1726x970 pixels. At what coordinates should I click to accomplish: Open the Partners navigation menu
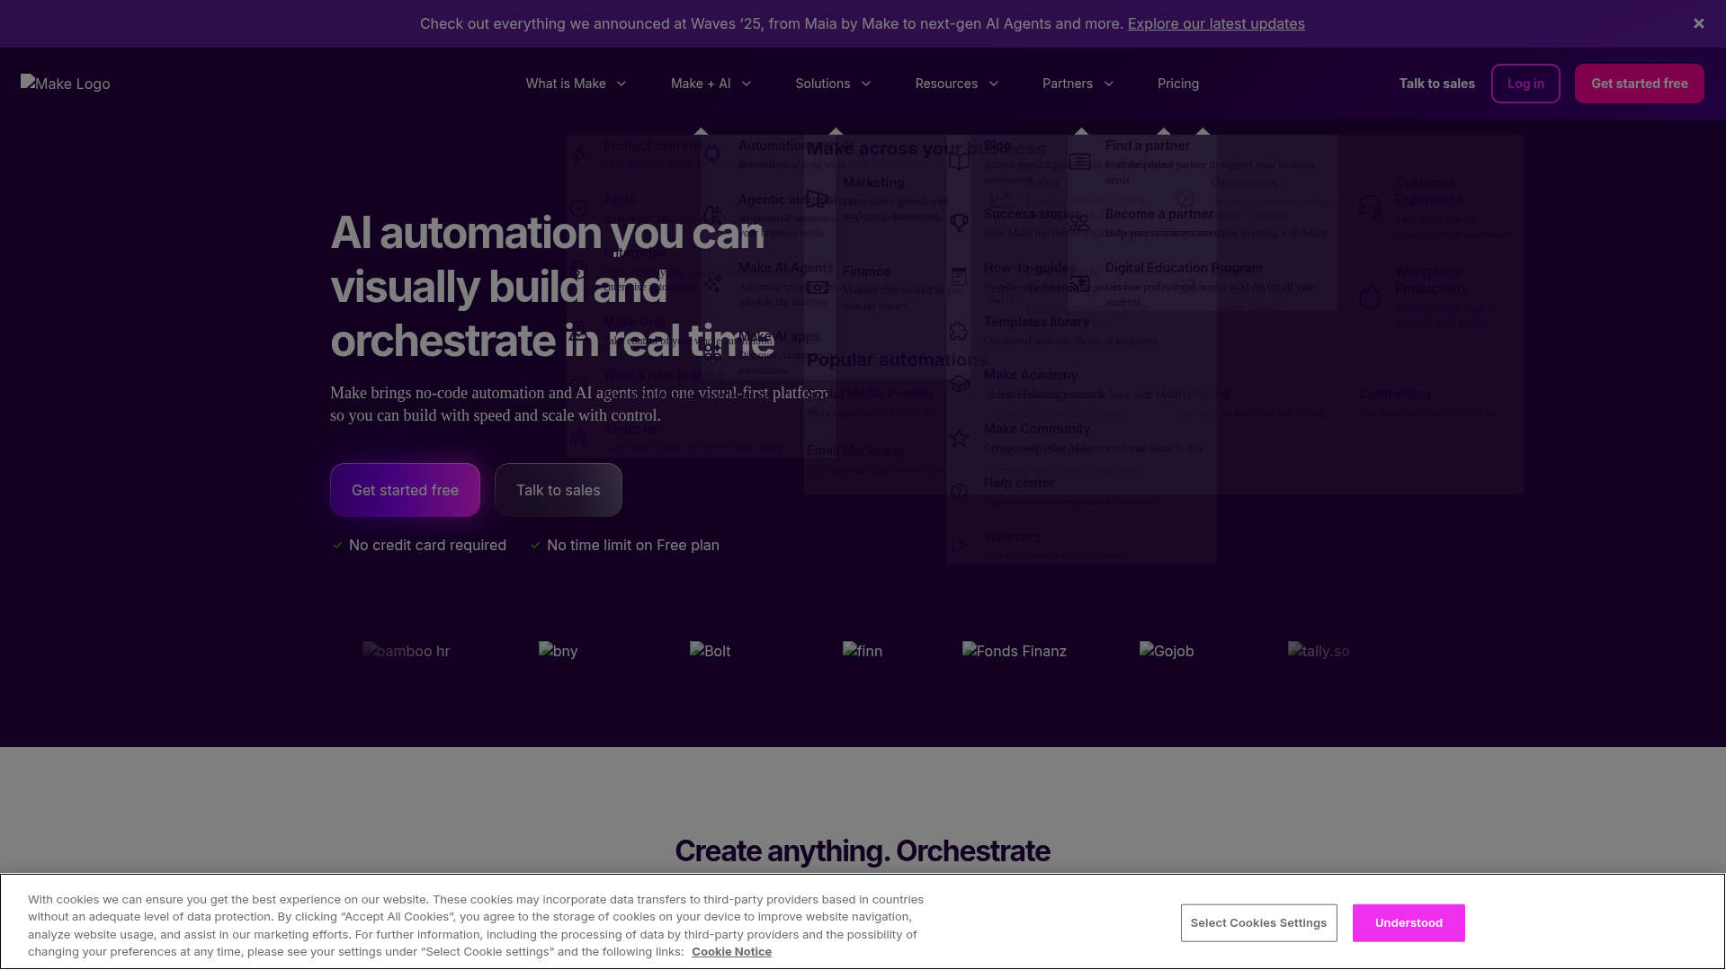tap(1078, 84)
